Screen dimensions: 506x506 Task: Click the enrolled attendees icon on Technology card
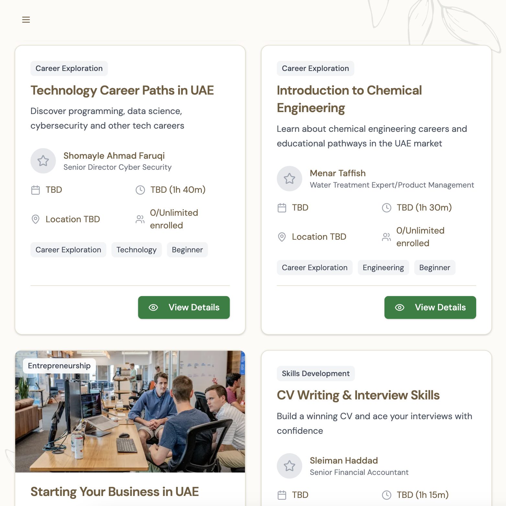coord(140,219)
